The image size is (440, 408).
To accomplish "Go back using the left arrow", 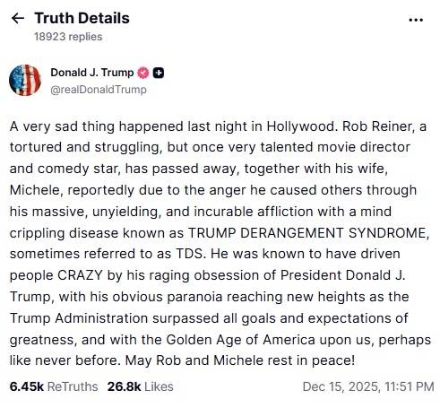I will 18,19.
